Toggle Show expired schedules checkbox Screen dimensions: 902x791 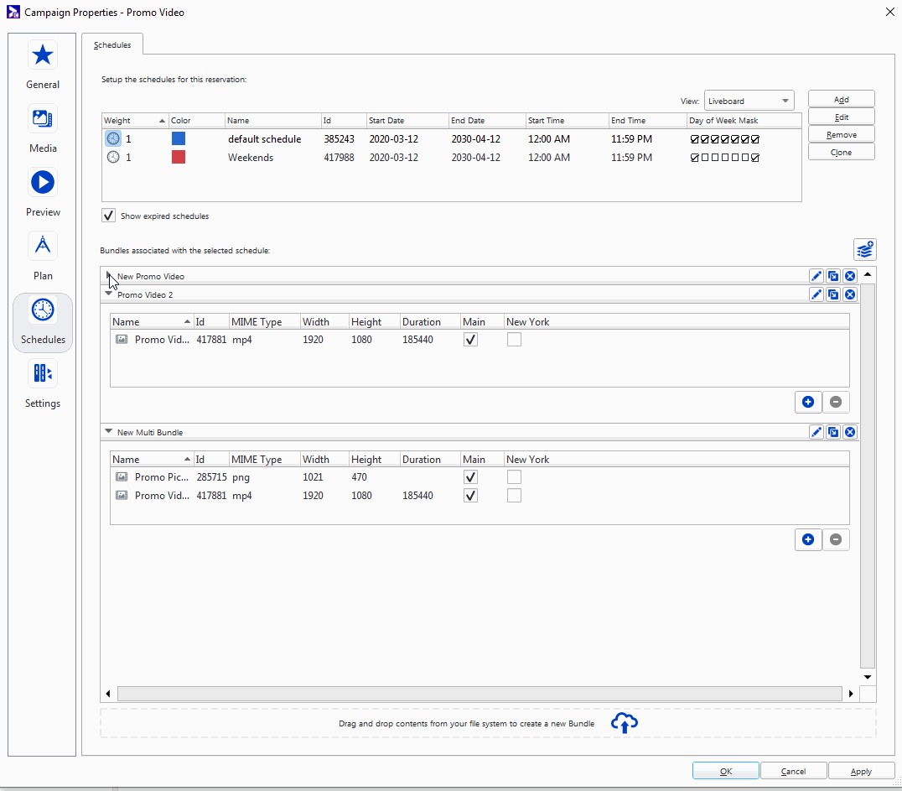109,216
